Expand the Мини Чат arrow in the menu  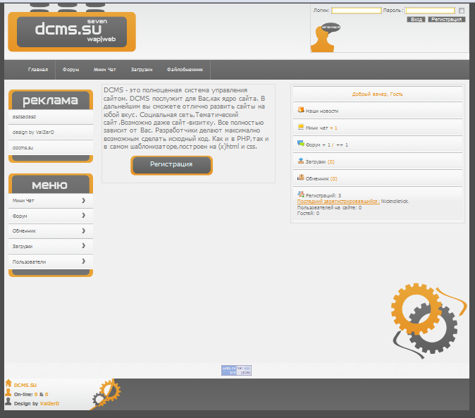coord(84,200)
